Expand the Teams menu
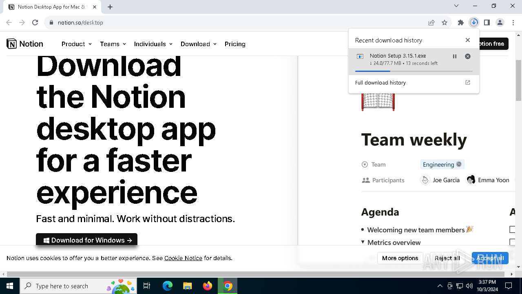The width and height of the screenshot is (522, 294). click(x=113, y=44)
